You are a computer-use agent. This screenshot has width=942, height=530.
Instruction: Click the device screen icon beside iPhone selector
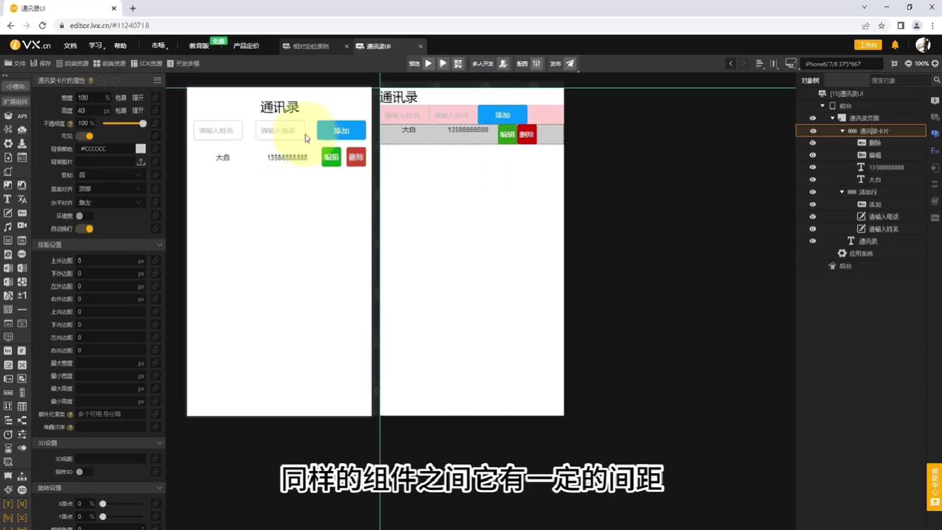791,63
